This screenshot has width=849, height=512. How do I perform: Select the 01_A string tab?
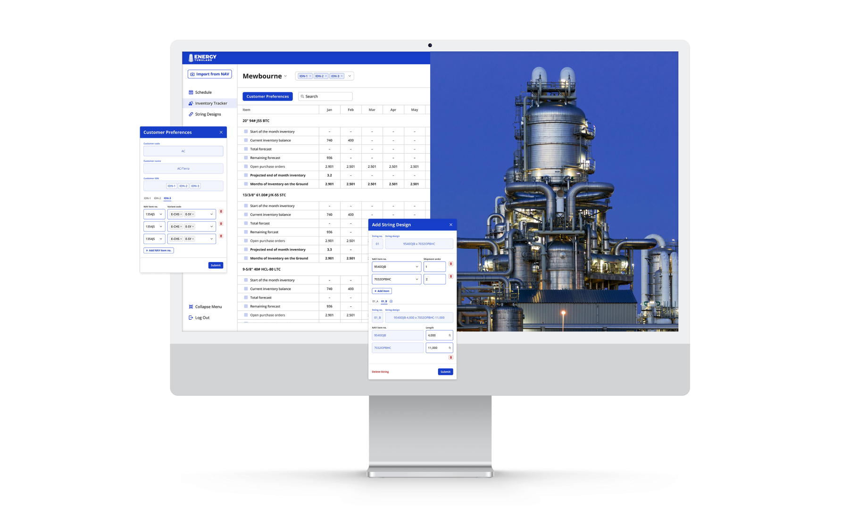tap(375, 301)
